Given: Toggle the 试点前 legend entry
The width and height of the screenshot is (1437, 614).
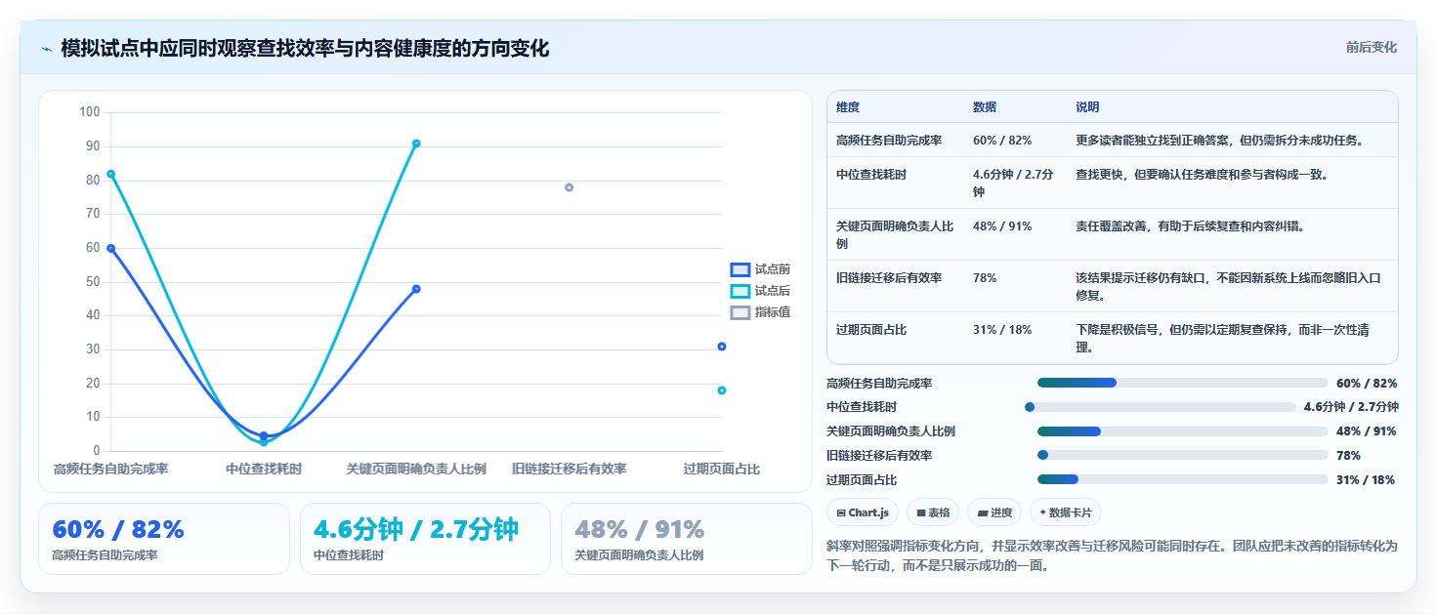Looking at the screenshot, I should (760, 269).
